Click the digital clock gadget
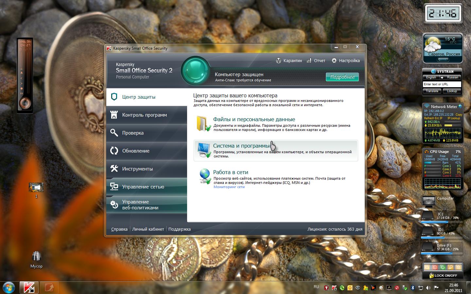 (x=443, y=13)
